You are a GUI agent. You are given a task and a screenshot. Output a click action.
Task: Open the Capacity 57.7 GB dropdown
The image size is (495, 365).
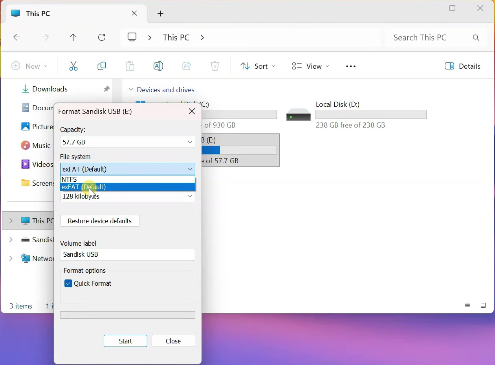[128, 142]
